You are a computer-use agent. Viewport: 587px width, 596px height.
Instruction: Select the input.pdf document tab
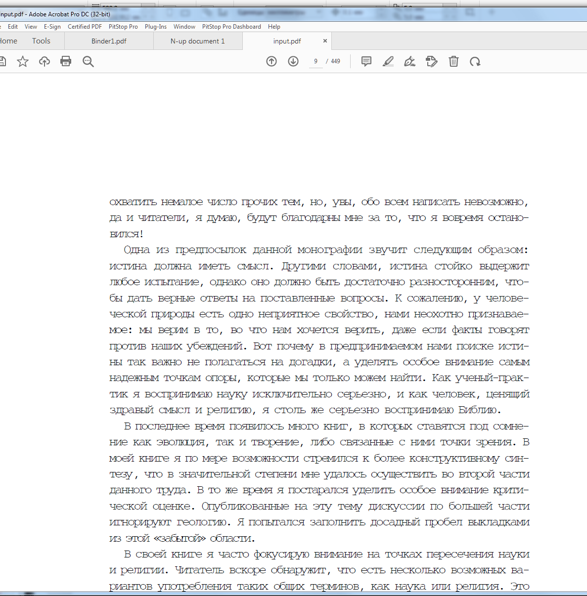click(287, 41)
